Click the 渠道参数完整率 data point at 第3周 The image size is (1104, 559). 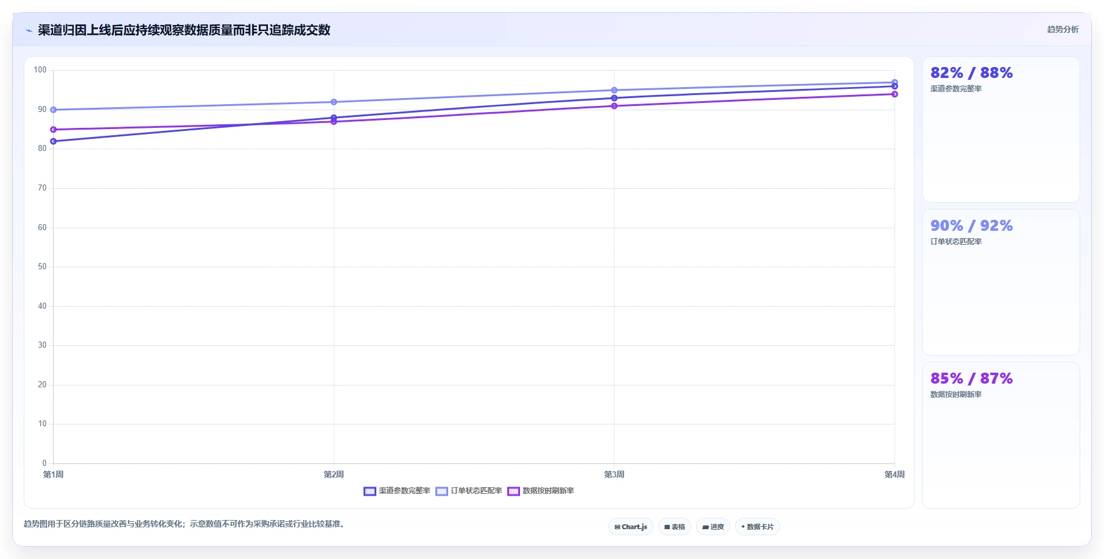tap(614, 98)
